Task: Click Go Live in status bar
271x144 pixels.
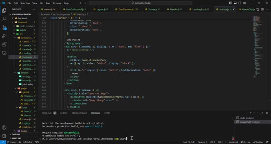Action: [245, 142]
